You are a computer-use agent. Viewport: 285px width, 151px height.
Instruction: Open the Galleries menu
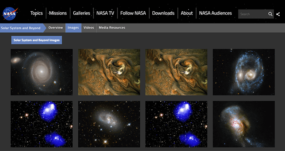coord(81,13)
